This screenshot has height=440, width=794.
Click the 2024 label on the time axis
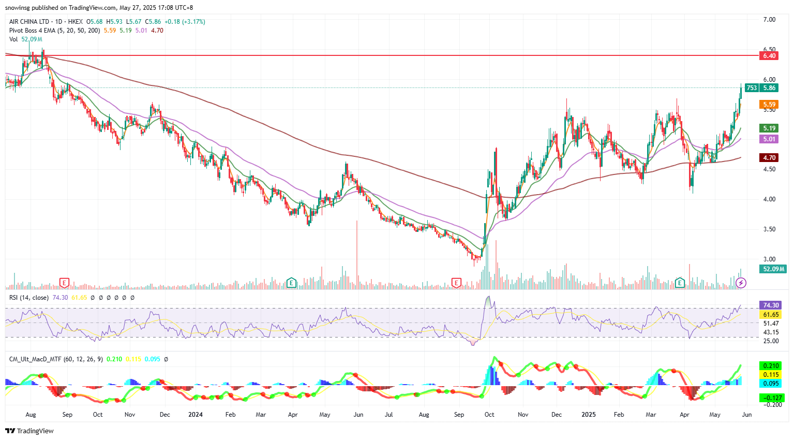(196, 415)
